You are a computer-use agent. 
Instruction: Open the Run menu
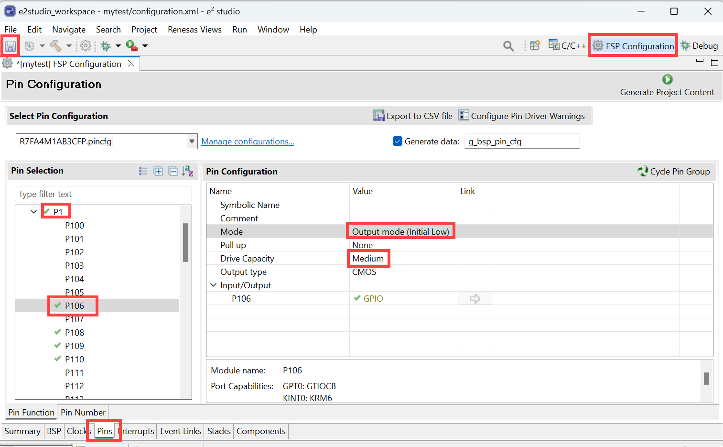(239, 29)
